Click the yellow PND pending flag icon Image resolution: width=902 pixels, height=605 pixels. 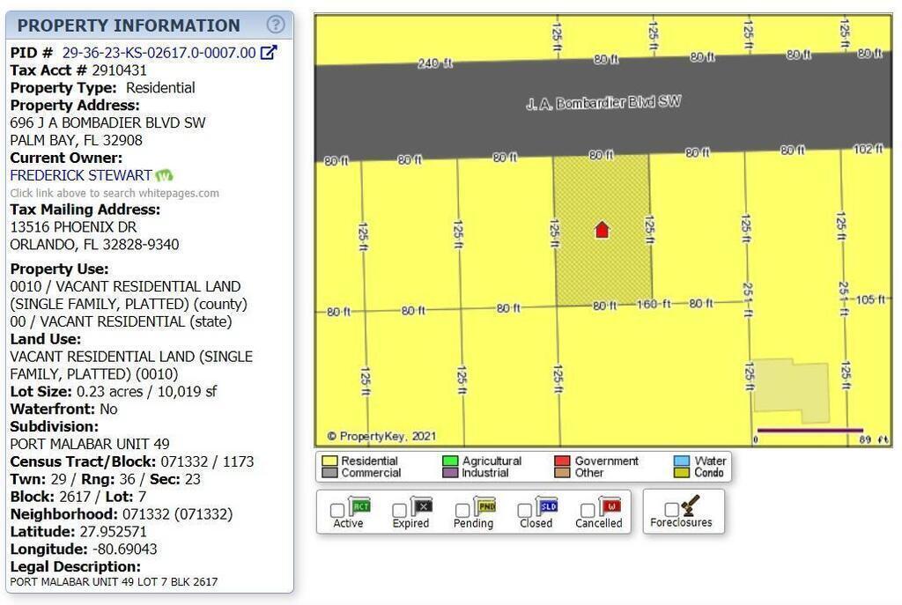[484, 505]
